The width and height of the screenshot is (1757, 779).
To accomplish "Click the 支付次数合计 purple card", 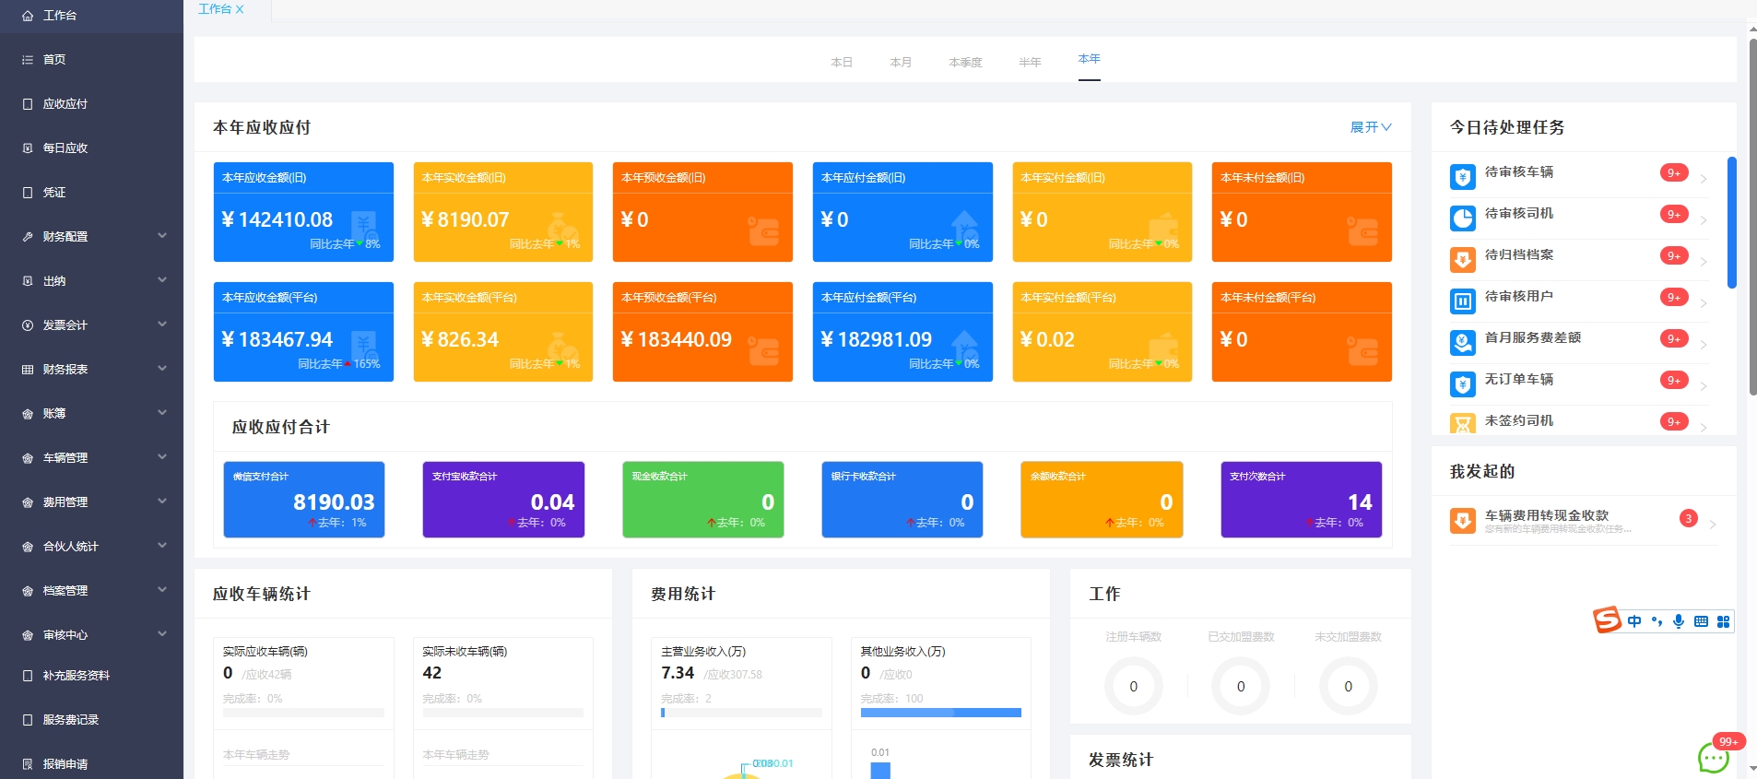I will pos(1302,500).
